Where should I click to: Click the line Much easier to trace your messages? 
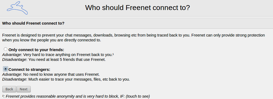point(79,80)
